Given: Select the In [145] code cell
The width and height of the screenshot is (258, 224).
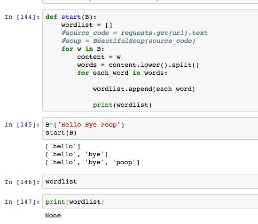Looking at the screenshot, I should (150, 128).
